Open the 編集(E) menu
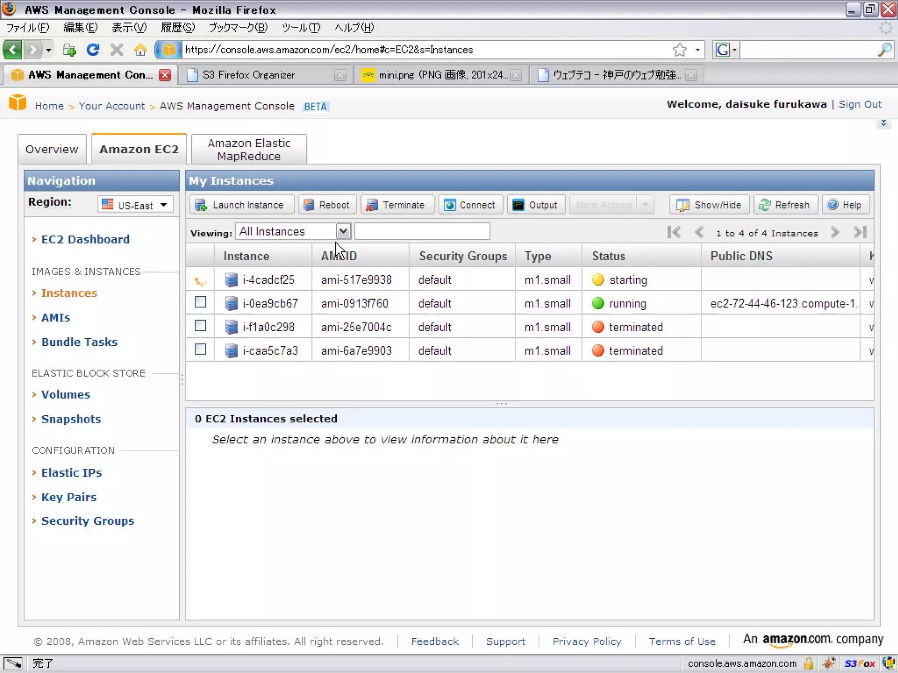Viewport: 898px width, 673px height. [x=80, y=28]
